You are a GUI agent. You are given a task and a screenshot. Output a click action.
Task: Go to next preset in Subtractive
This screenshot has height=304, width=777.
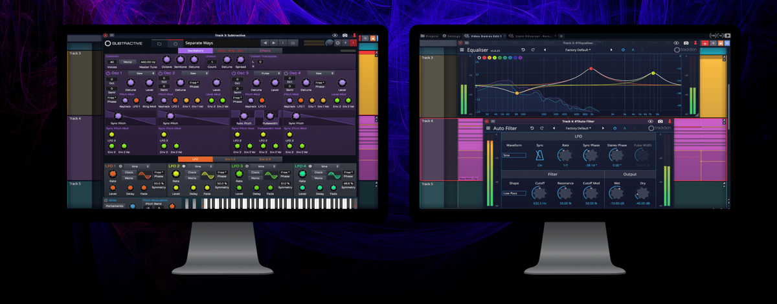coord(274,43)
